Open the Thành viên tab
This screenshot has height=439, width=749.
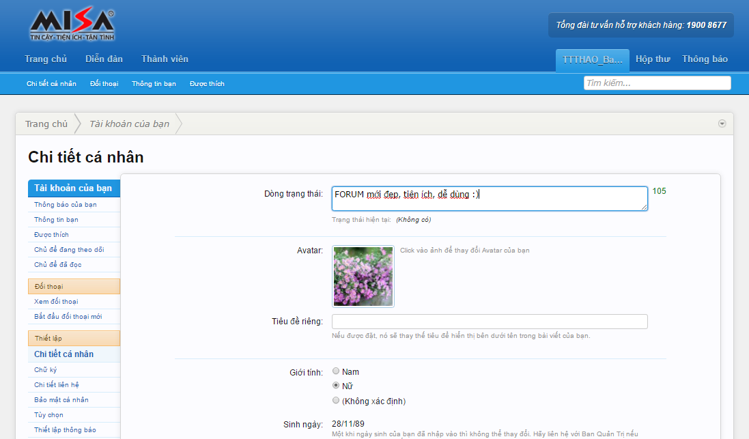tap(165, 59)
